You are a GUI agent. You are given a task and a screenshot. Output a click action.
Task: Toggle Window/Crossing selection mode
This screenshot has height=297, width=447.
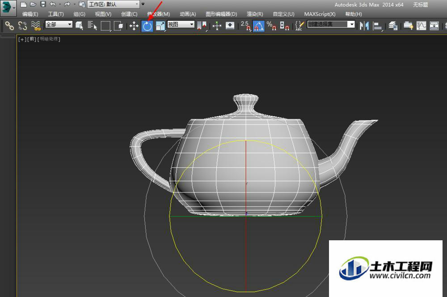[x=118, y=26]
